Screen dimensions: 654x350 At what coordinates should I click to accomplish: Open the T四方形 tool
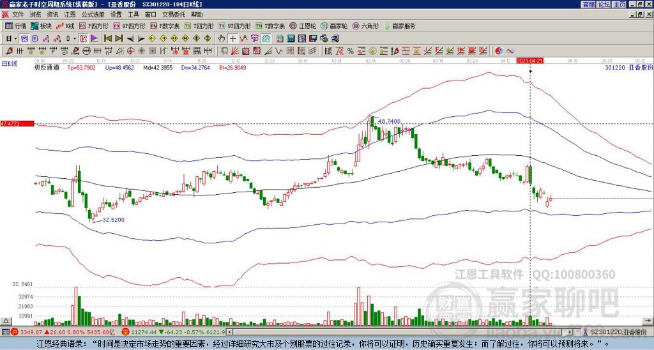(x=199, y=26)
